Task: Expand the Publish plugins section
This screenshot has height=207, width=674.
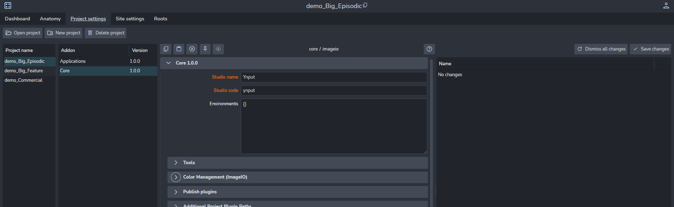Action: [176, 192]
